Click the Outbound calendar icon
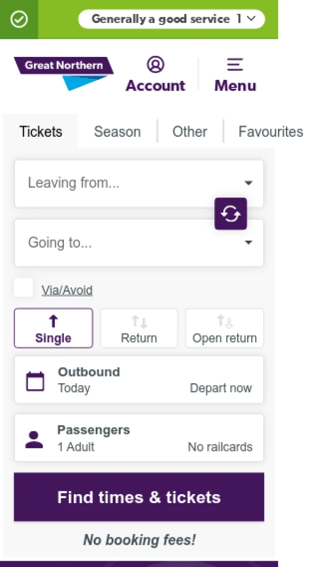Image resolution: width=319 pixels, height=567 pixels. pyautogui.click(x=35, y=381)
